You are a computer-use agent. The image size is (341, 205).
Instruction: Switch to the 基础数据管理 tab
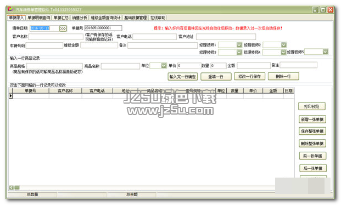click(136, 18)
